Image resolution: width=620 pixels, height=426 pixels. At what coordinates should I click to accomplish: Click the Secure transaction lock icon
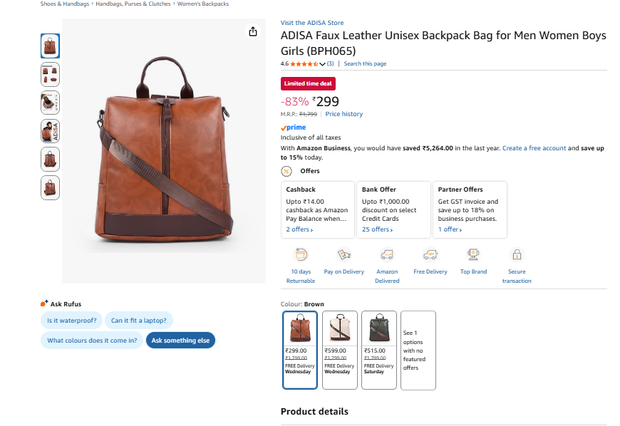(x=517, y=254)
